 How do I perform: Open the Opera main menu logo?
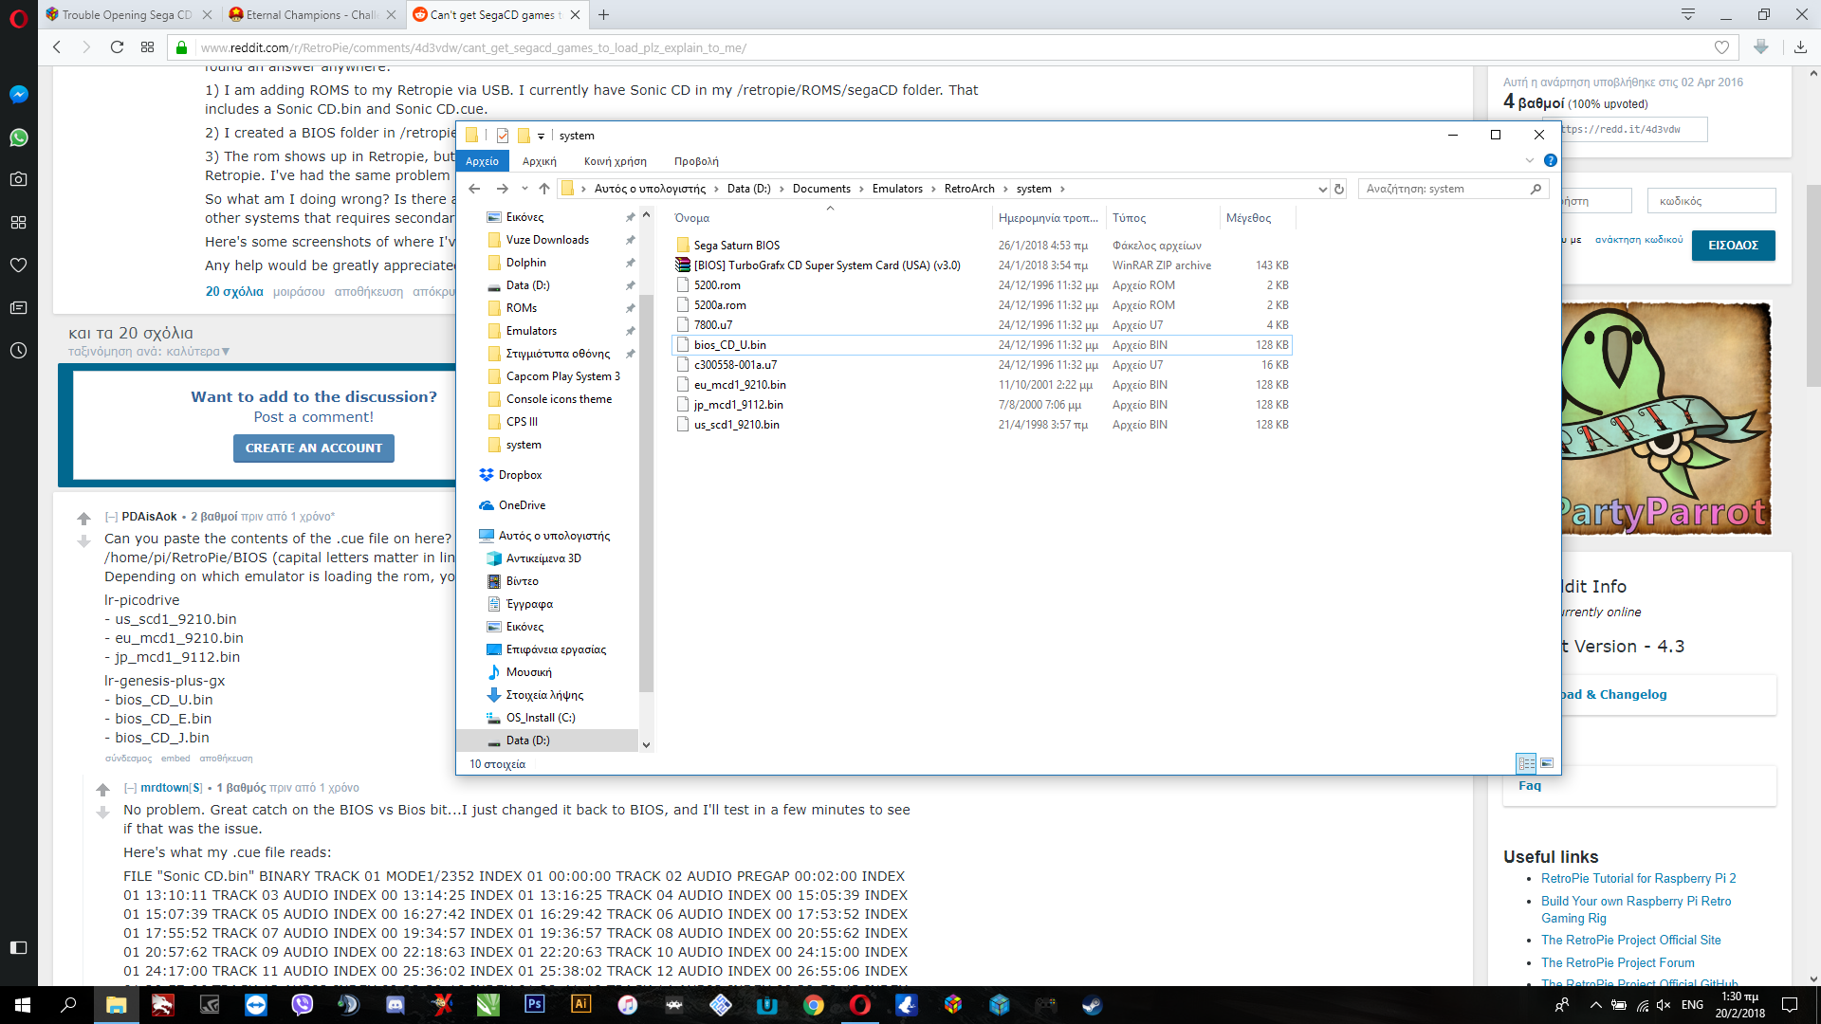coord(18,17)
